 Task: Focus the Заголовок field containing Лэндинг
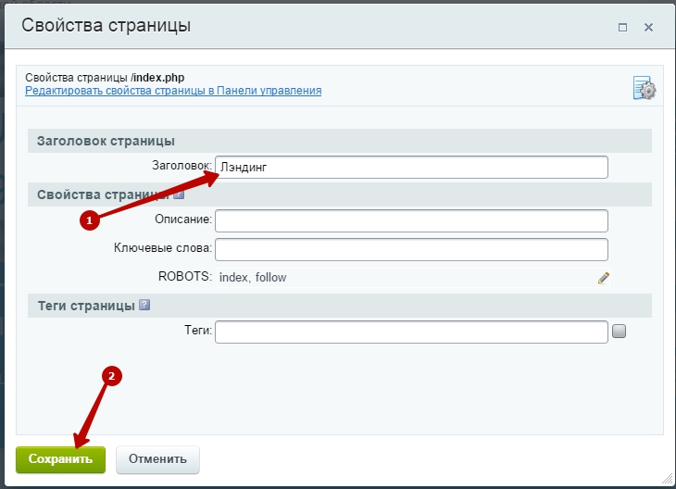pyautogui.click(x=411, y=167)
